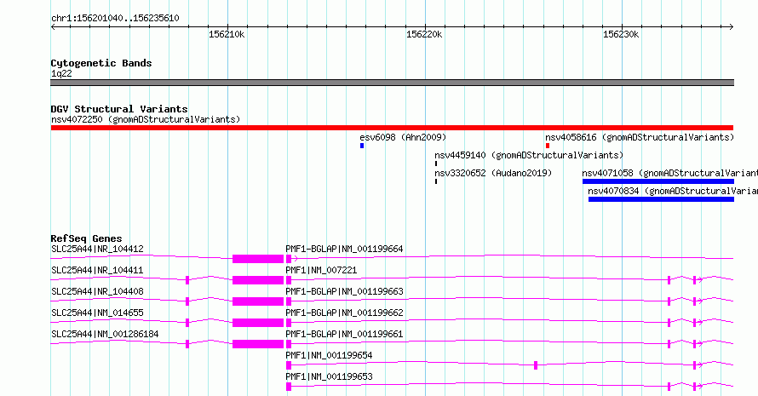Click the PMF1-BGLAP|NM_001199663 transcript label
Screen dimensions: 758x396
tap(344, 291)
